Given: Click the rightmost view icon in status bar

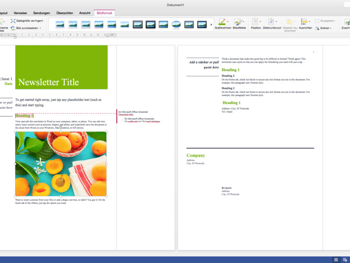Looking at the screenshot, I should click(345, 260).
